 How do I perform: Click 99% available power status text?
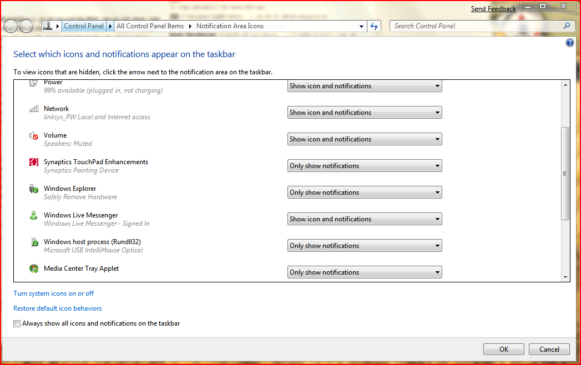pos(103,90)
